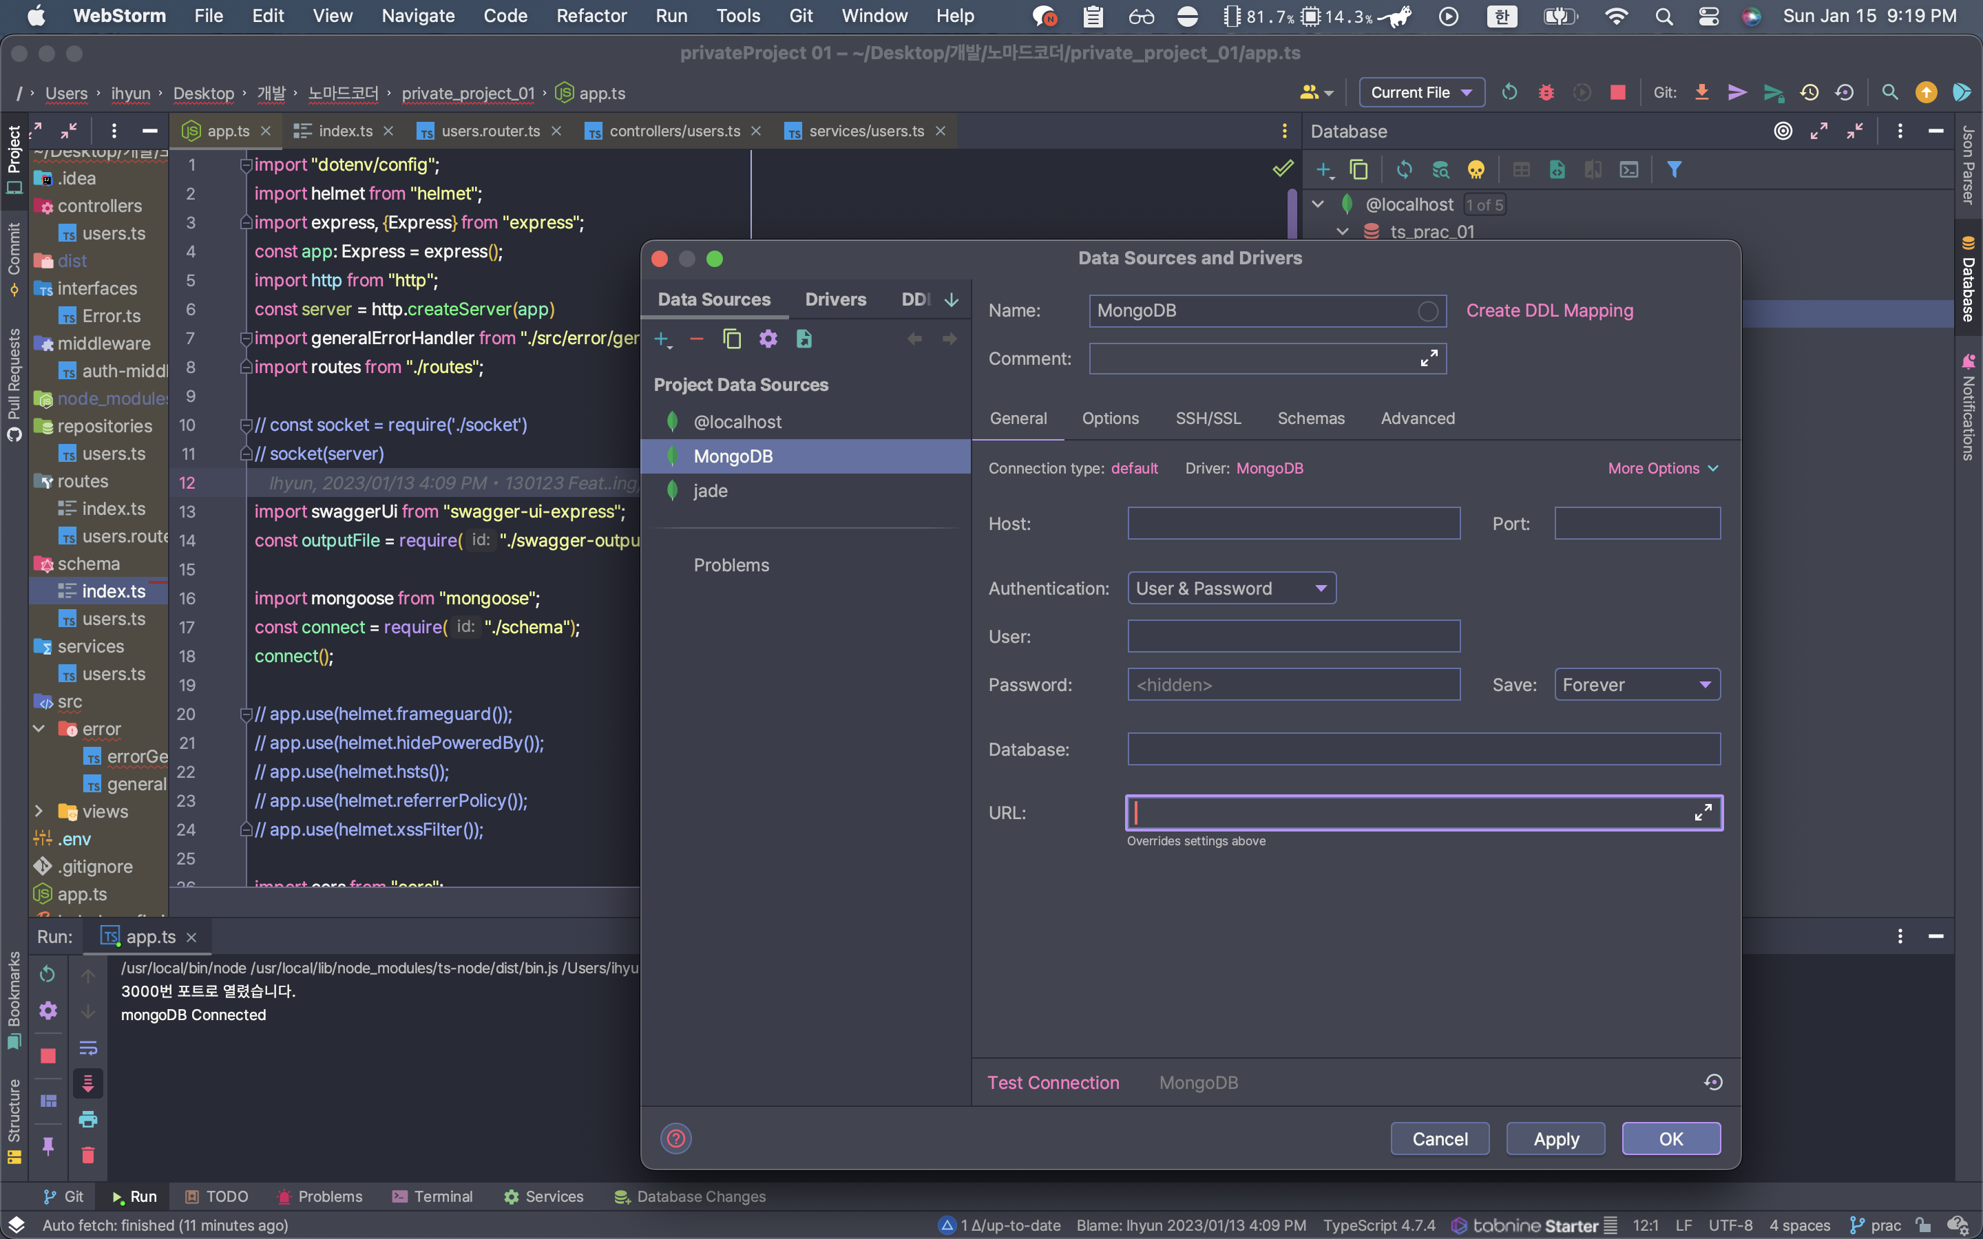Click Create DDL Mapping link
The image size is (1983, 1239).
pos(1549,310)
